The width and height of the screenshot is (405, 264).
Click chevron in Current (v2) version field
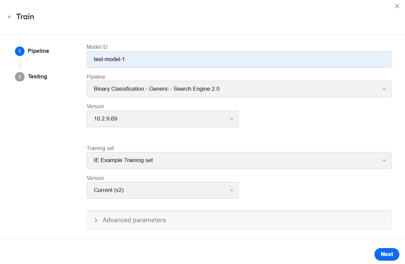pyautogui.click(x=232, y=190)
